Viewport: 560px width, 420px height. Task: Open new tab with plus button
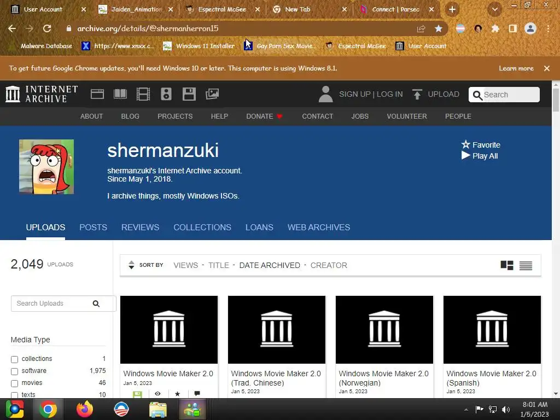pos(452,10)
